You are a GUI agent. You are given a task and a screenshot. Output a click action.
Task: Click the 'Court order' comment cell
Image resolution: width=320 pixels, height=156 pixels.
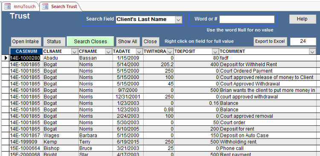coord(268,122)
